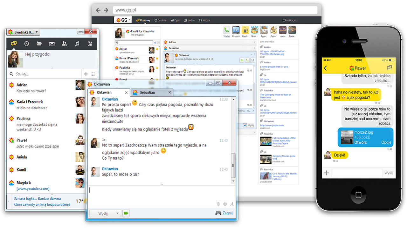Click the music note icon in desktop toolbar
Viewport: 407px width, 228px height.
coord(77,44)
